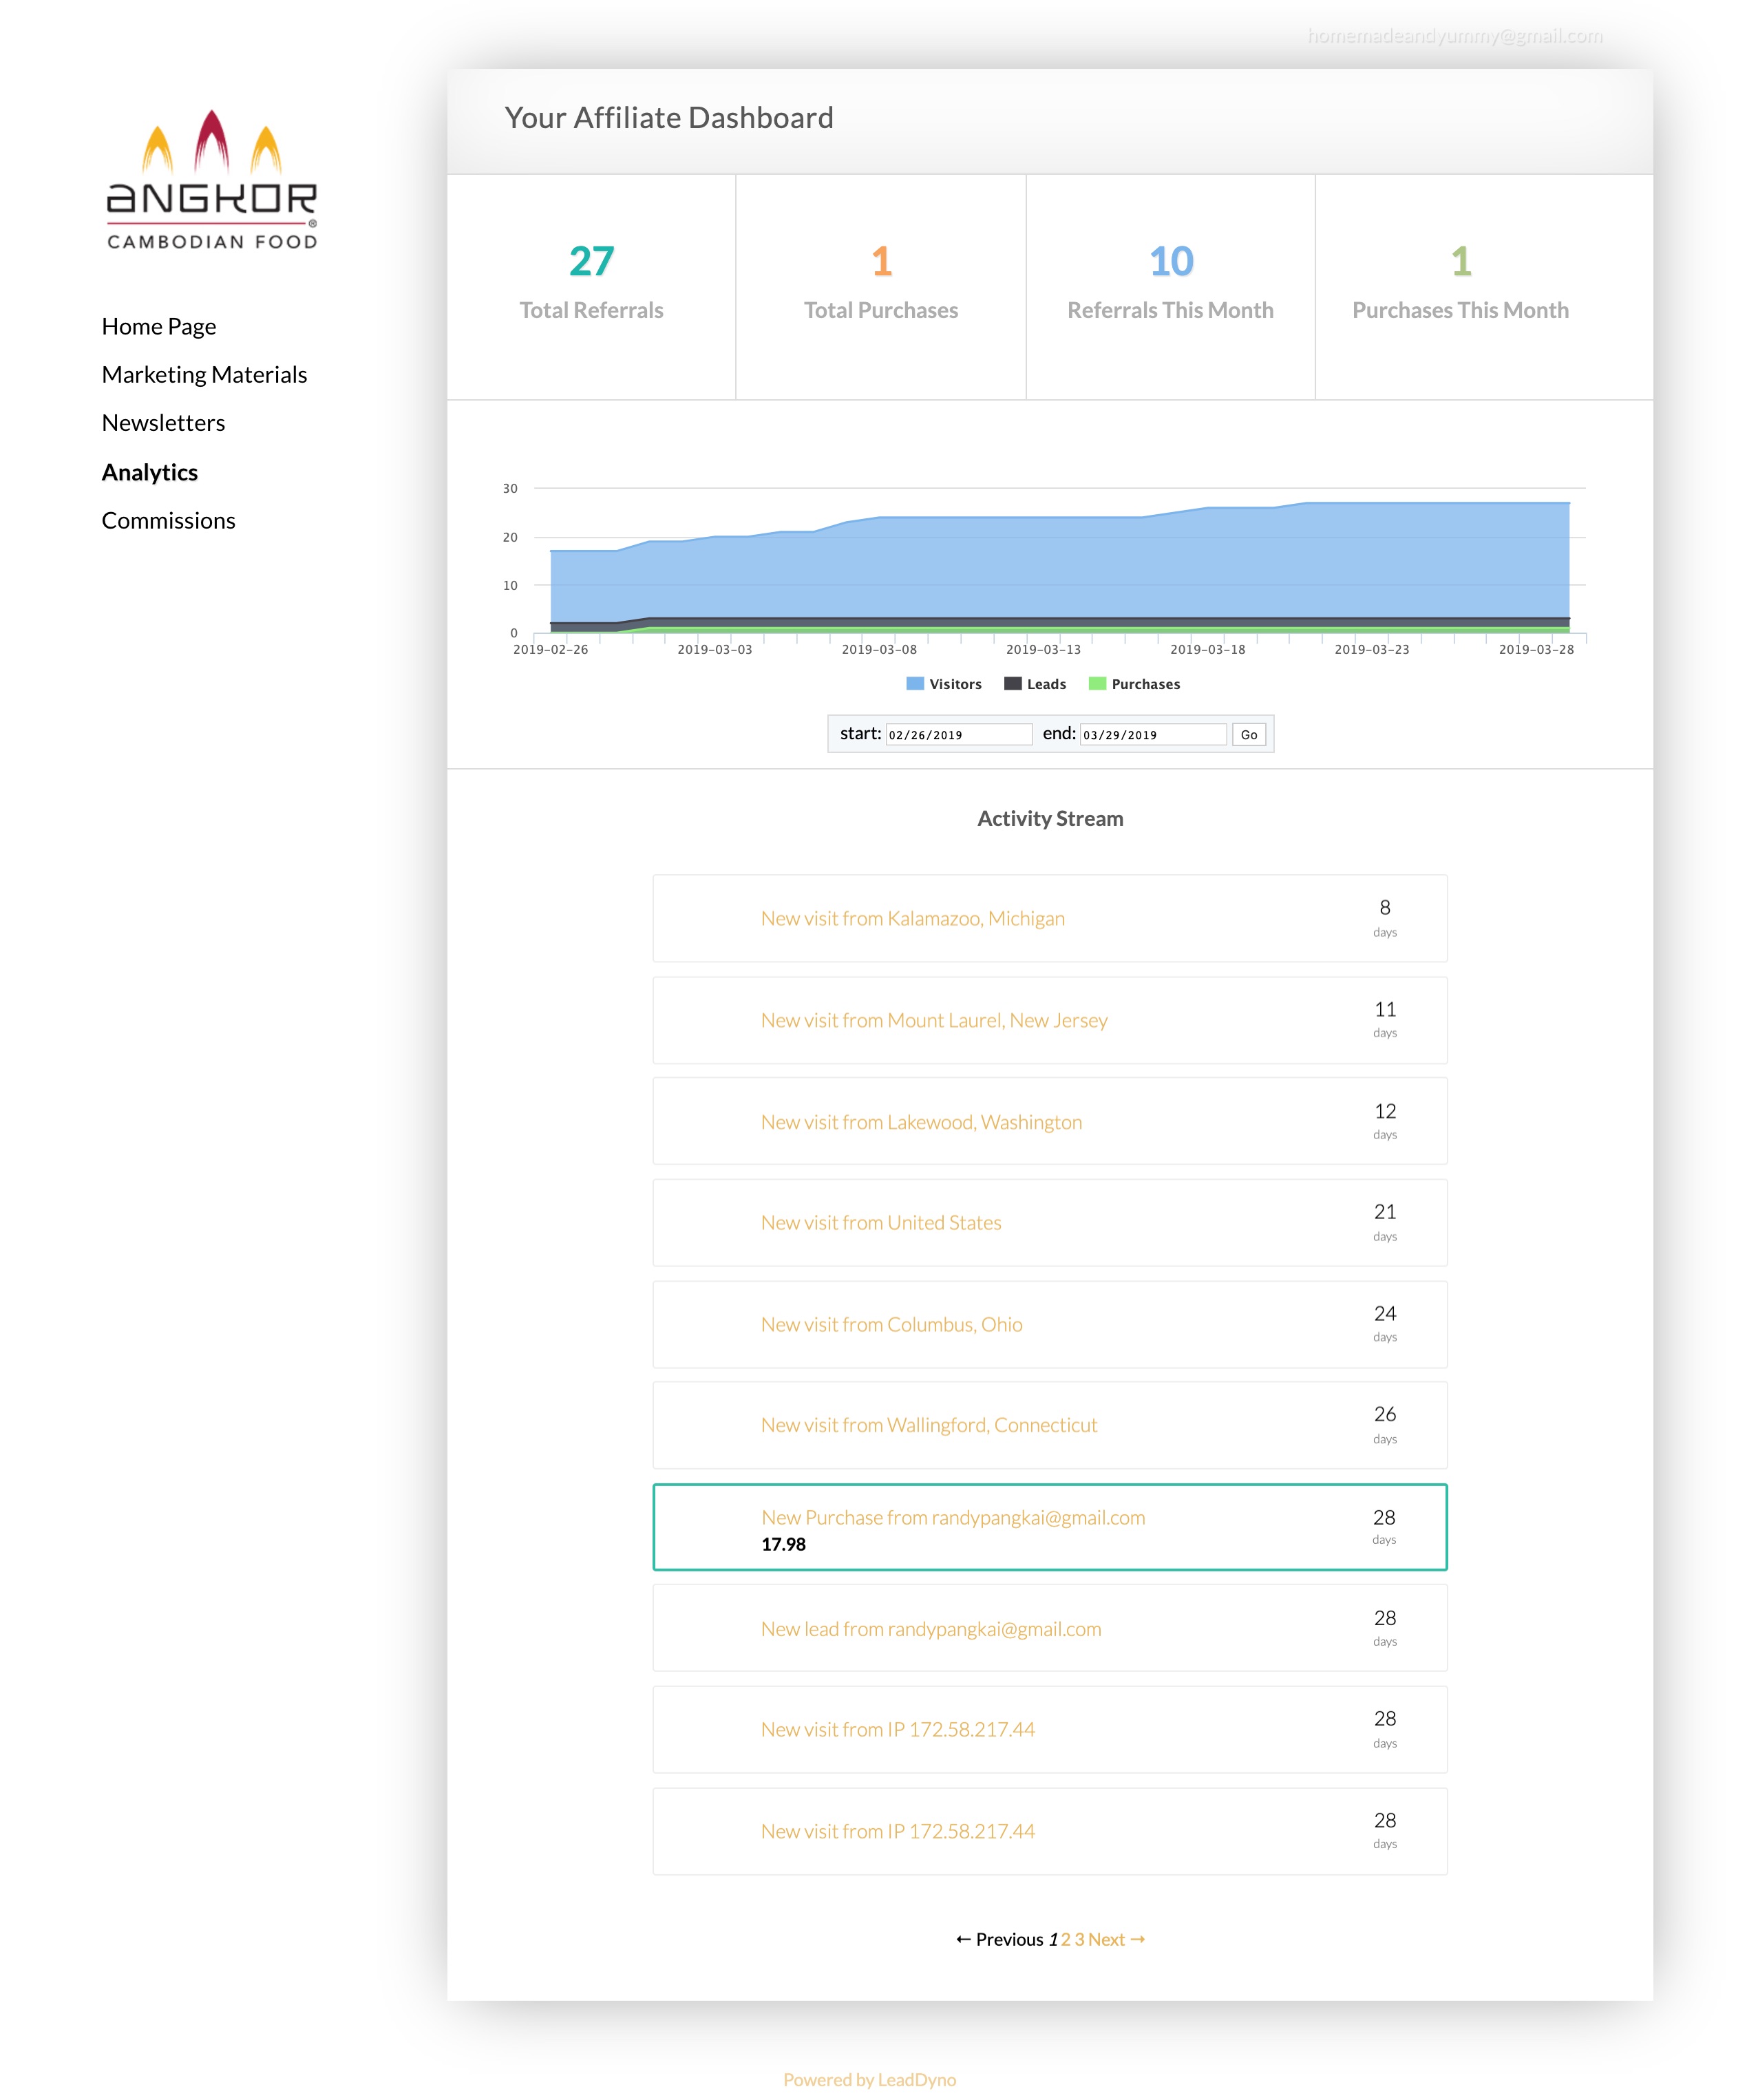Go to Marketing Materials section

[204, 375]
